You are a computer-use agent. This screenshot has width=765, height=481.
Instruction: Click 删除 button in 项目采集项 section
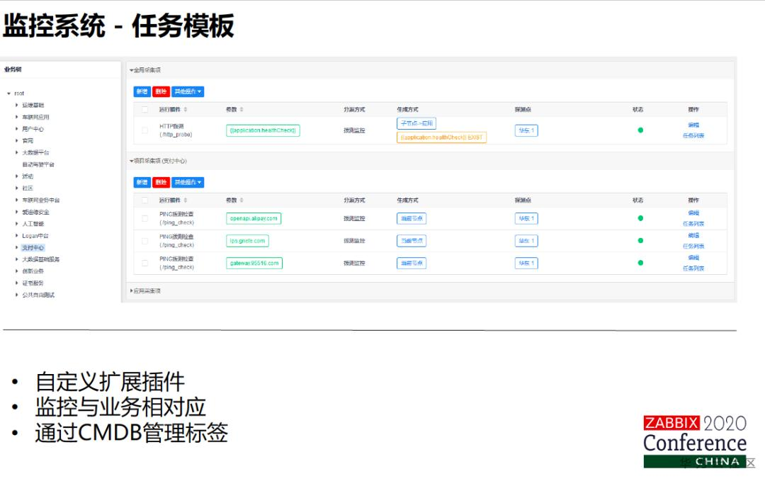coord(161,183)
